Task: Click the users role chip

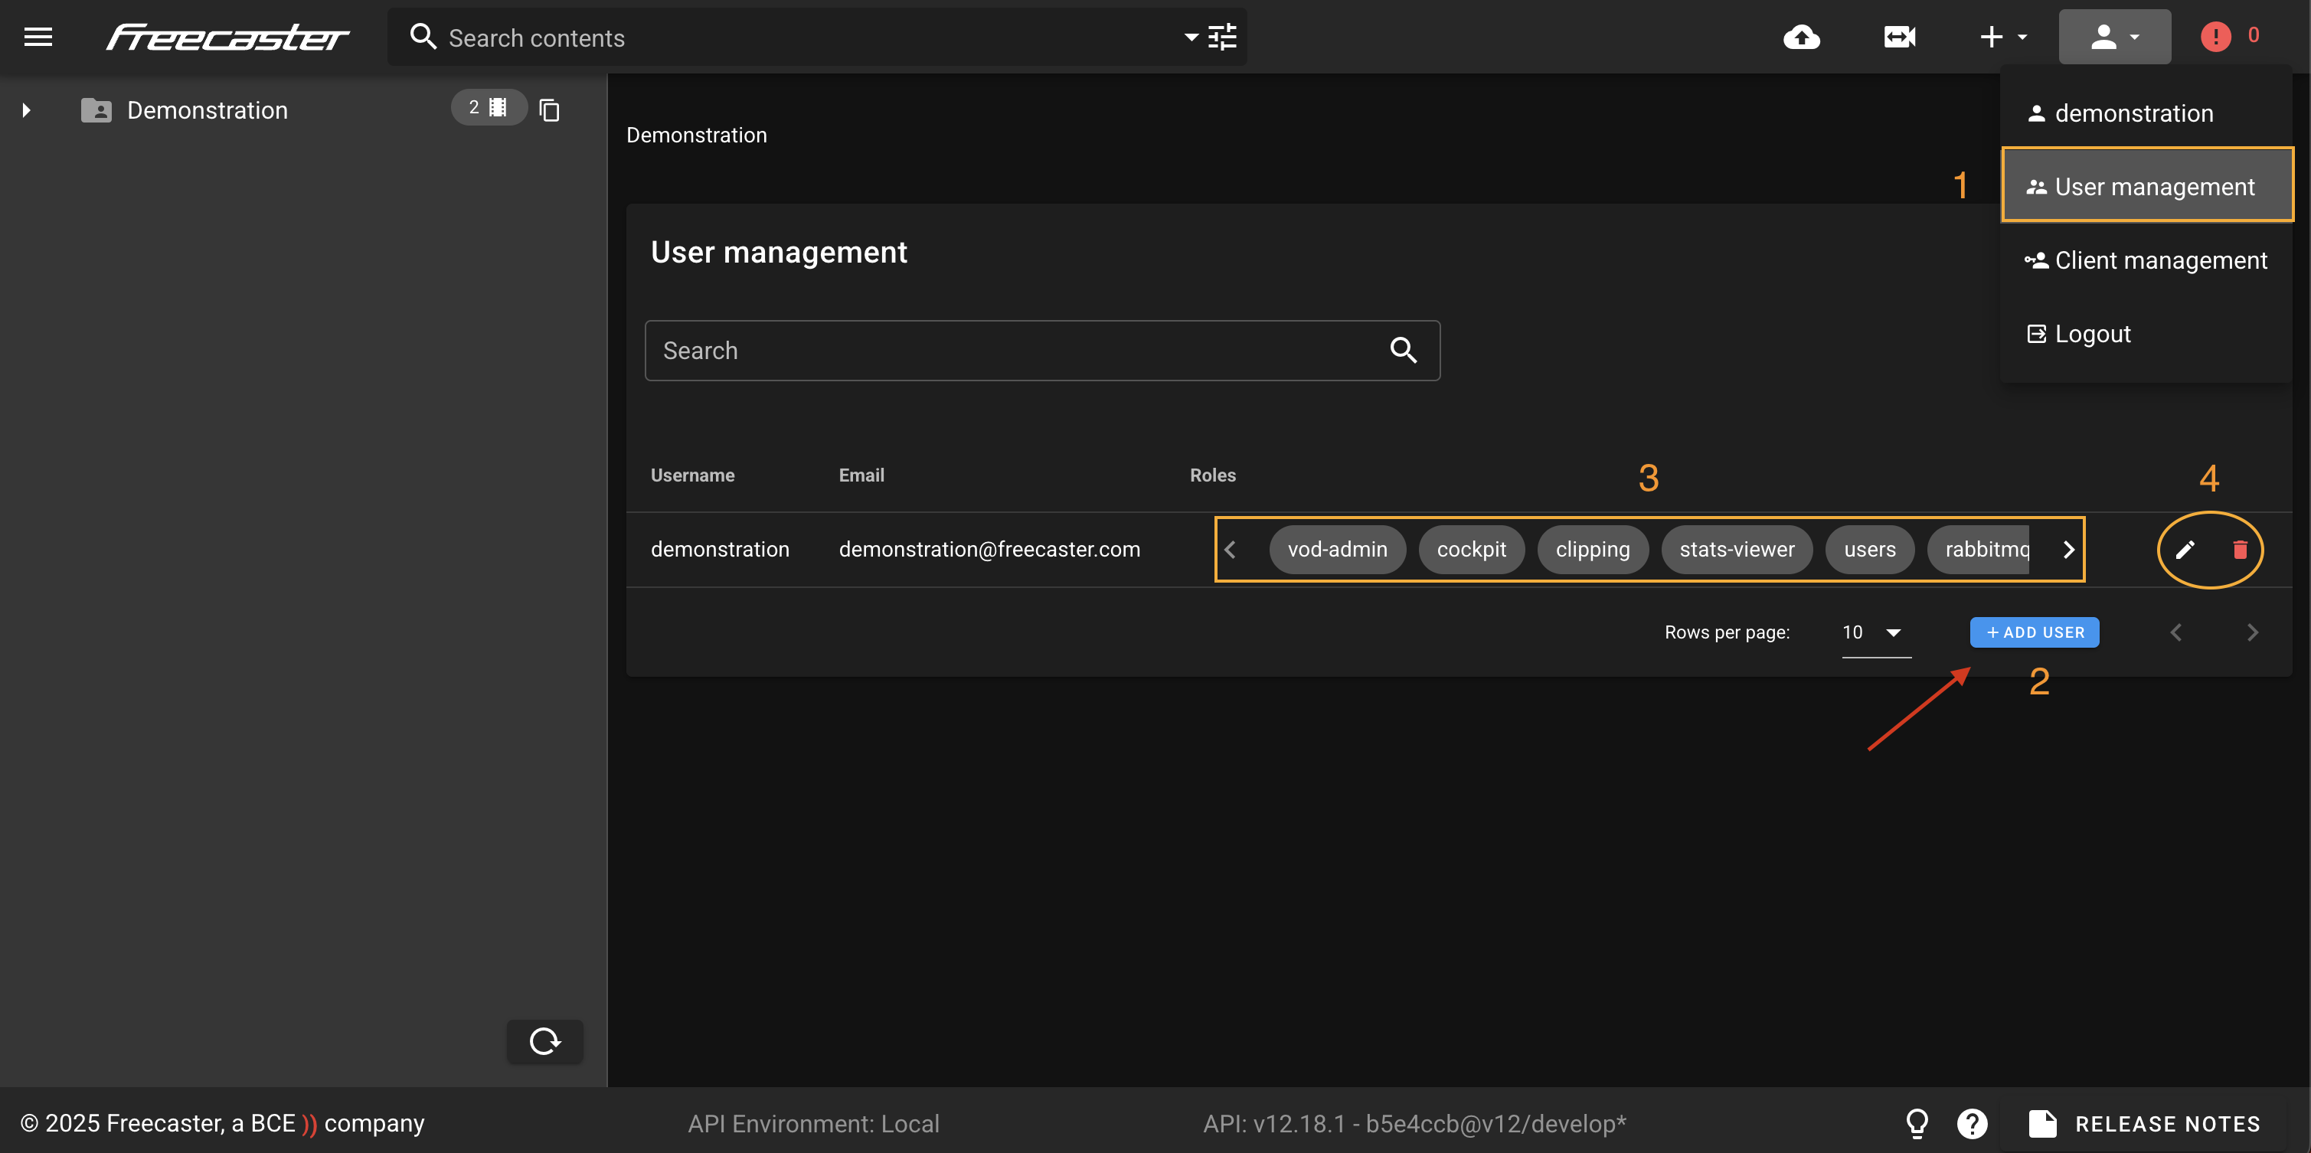Action: 1870,549
